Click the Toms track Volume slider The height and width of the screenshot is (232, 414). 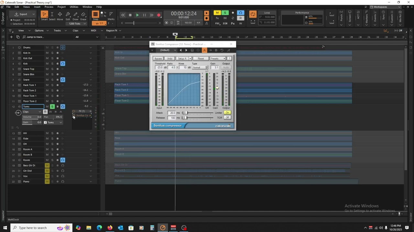32,117
